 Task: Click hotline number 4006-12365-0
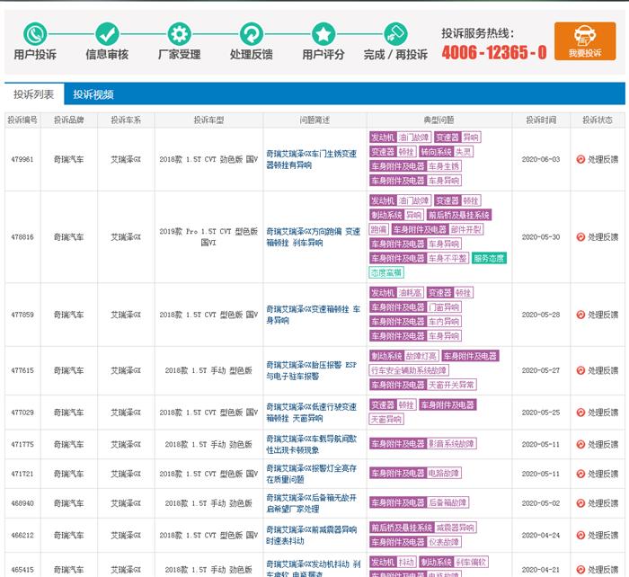[x=494, y=52]
